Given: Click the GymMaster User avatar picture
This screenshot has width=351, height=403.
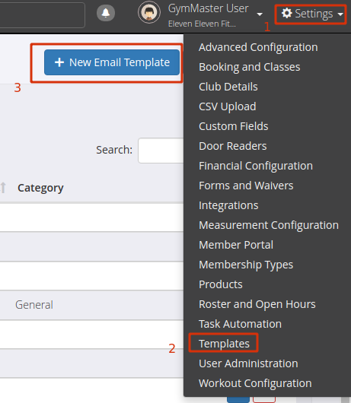Looking at the screenshot, I should tap(149, 12).
